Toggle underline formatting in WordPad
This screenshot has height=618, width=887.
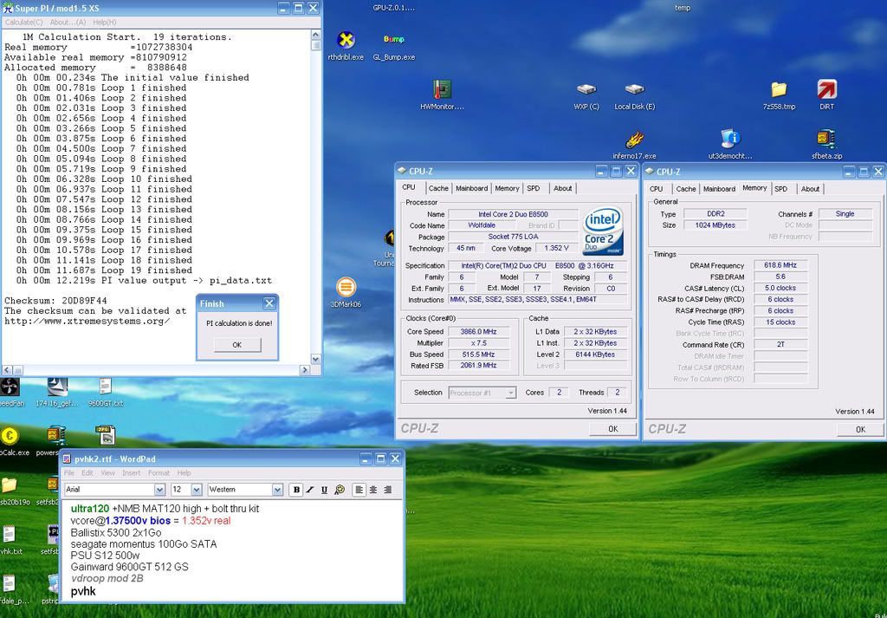325,490
